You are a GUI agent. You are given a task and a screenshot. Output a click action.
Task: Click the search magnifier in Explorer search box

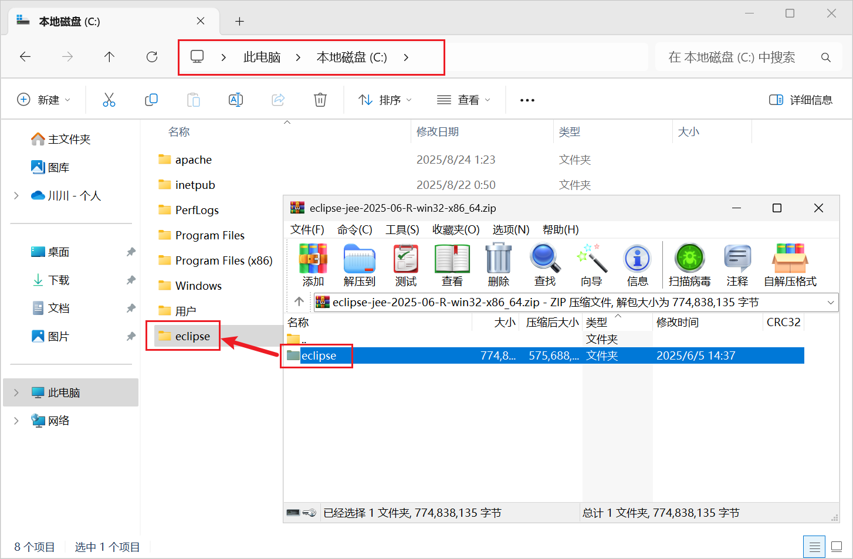pyautogui.click(x=826, y=57)
